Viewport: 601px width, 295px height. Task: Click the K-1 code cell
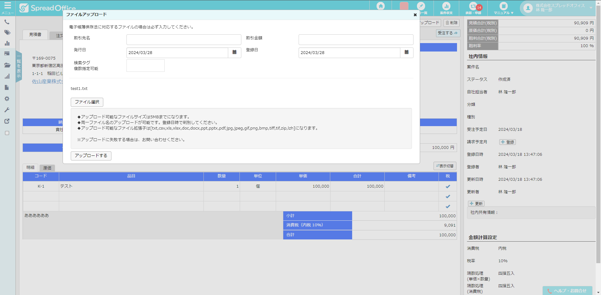[x=41, y=186]
